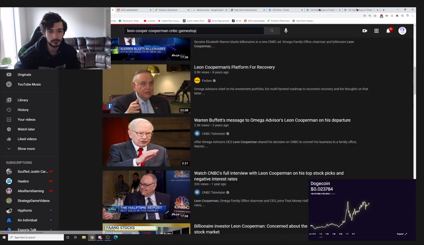Play the Warren Blasts Billionaires thumbnail

(x=150, y=49)
